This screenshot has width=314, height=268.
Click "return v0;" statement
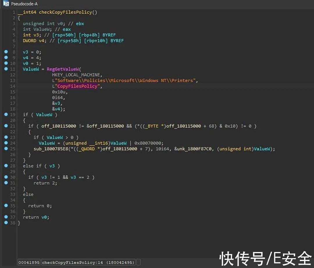pos(36,217)
